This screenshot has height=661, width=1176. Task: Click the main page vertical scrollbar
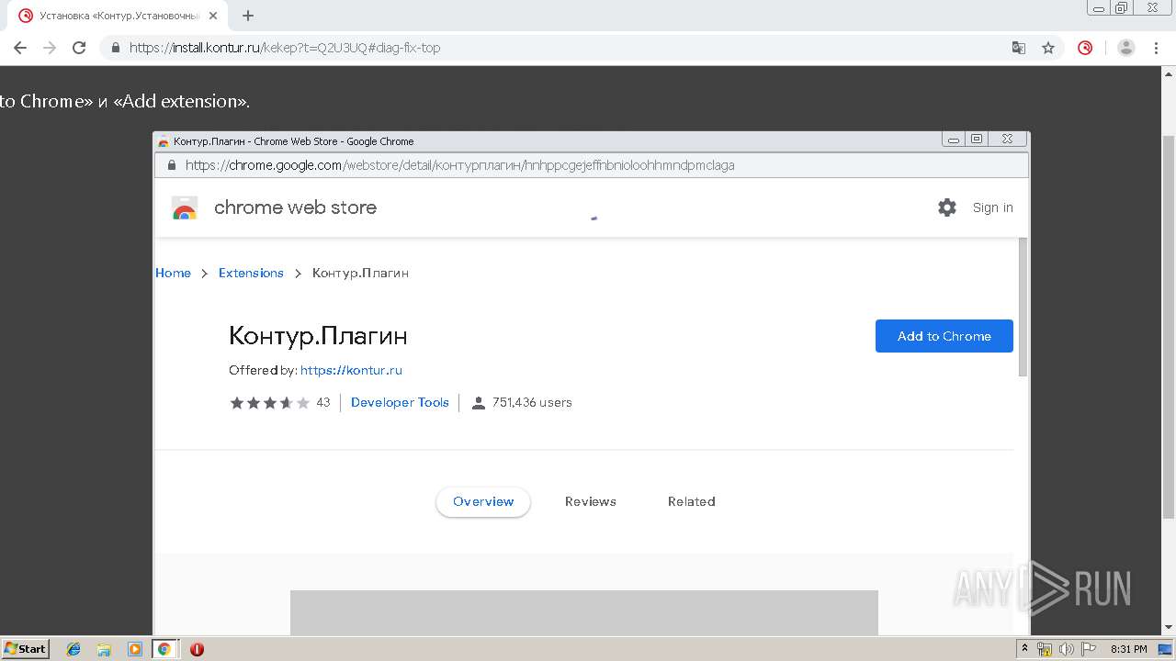click(1169, 326)
